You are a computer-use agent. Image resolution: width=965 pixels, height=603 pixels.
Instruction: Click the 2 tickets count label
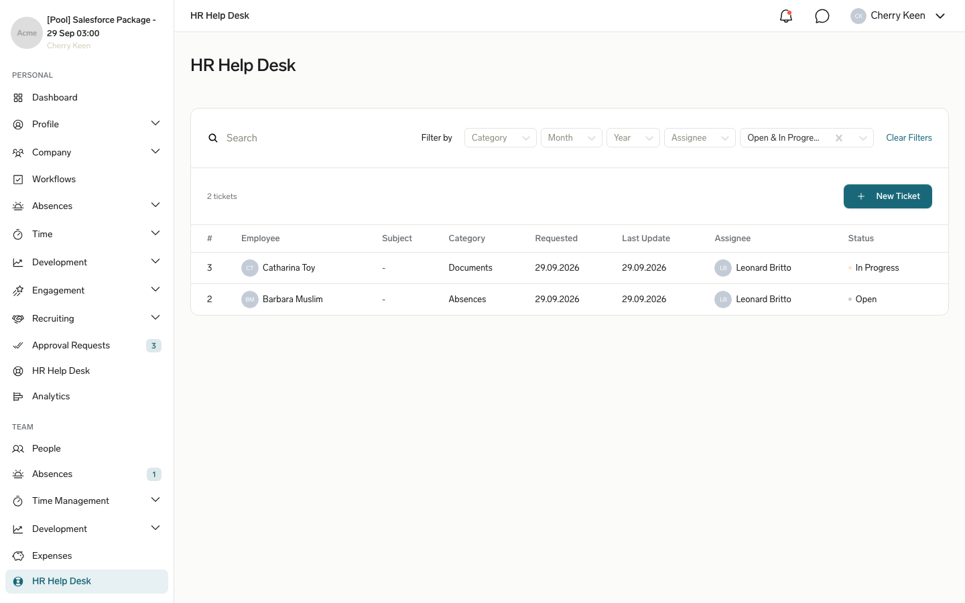222,196
